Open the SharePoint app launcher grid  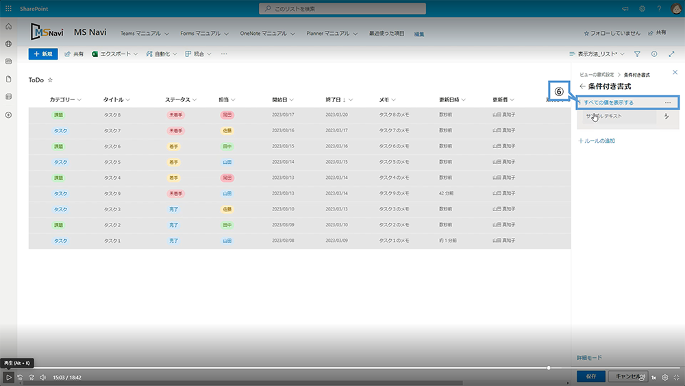coord(8,9)
